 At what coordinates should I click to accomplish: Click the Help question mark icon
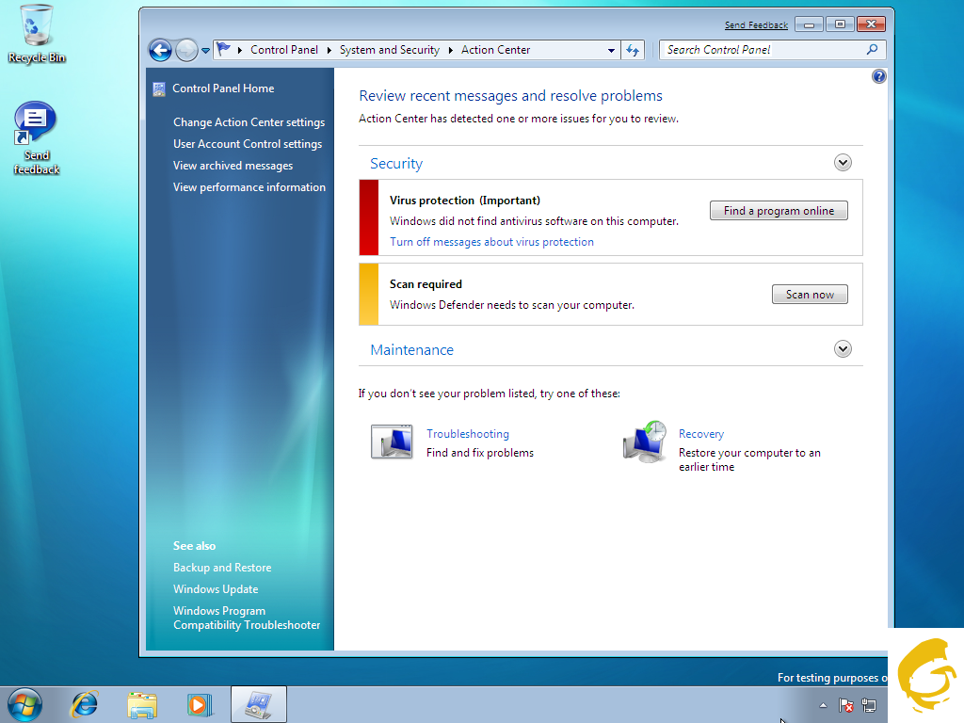pyautogui.click(x=879, y=76)
